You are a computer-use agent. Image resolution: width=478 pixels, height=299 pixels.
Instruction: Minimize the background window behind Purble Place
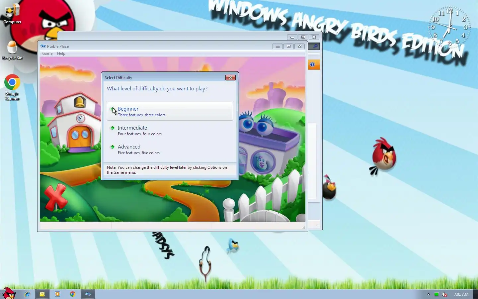pos(292,37)
